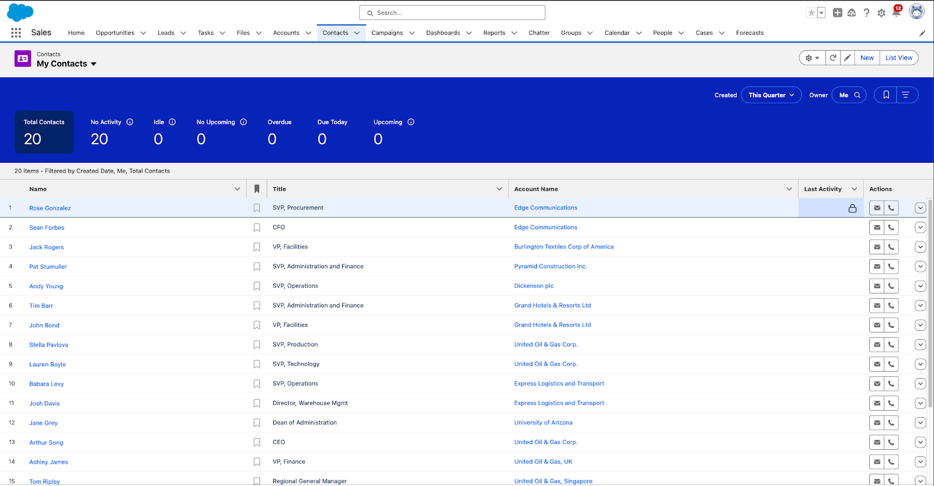Email Jack Rogers via envelope icon
This screenshot has height=486, width=934.
(x=877, y=247)
